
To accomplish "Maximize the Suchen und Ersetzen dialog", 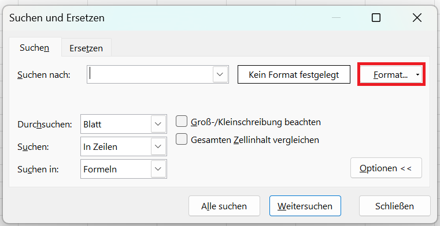I will point(376,18).
